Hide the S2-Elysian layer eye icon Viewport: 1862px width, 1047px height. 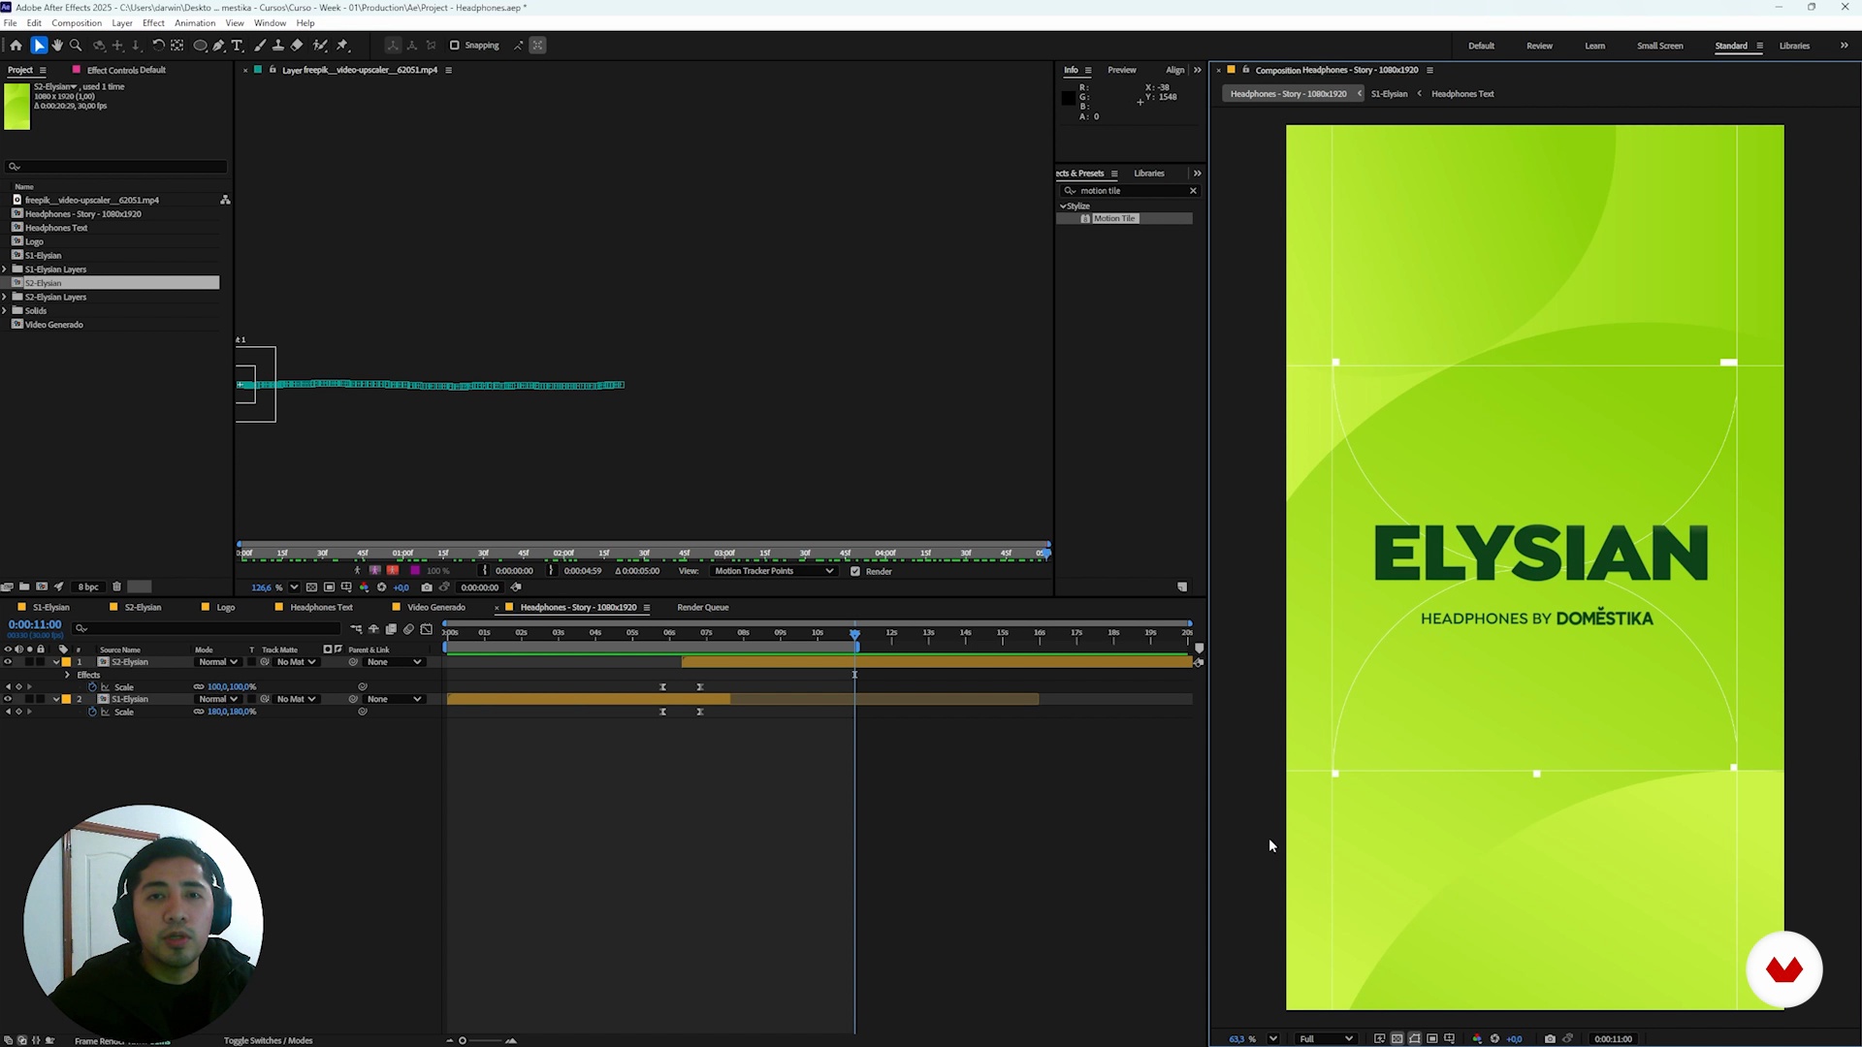click(8, 662)
